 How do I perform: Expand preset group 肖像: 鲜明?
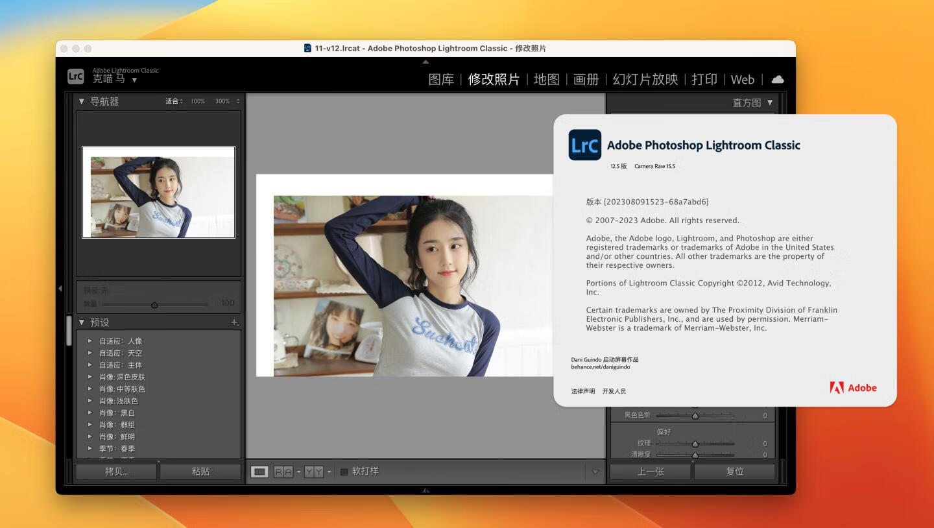pos(90,437)
